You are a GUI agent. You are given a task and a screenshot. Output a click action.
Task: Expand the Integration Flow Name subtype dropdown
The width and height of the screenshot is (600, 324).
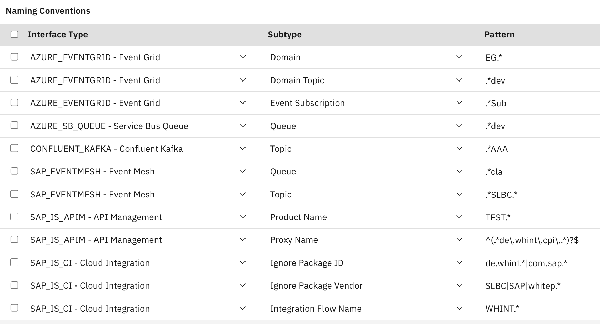click(x=459, y=308)
